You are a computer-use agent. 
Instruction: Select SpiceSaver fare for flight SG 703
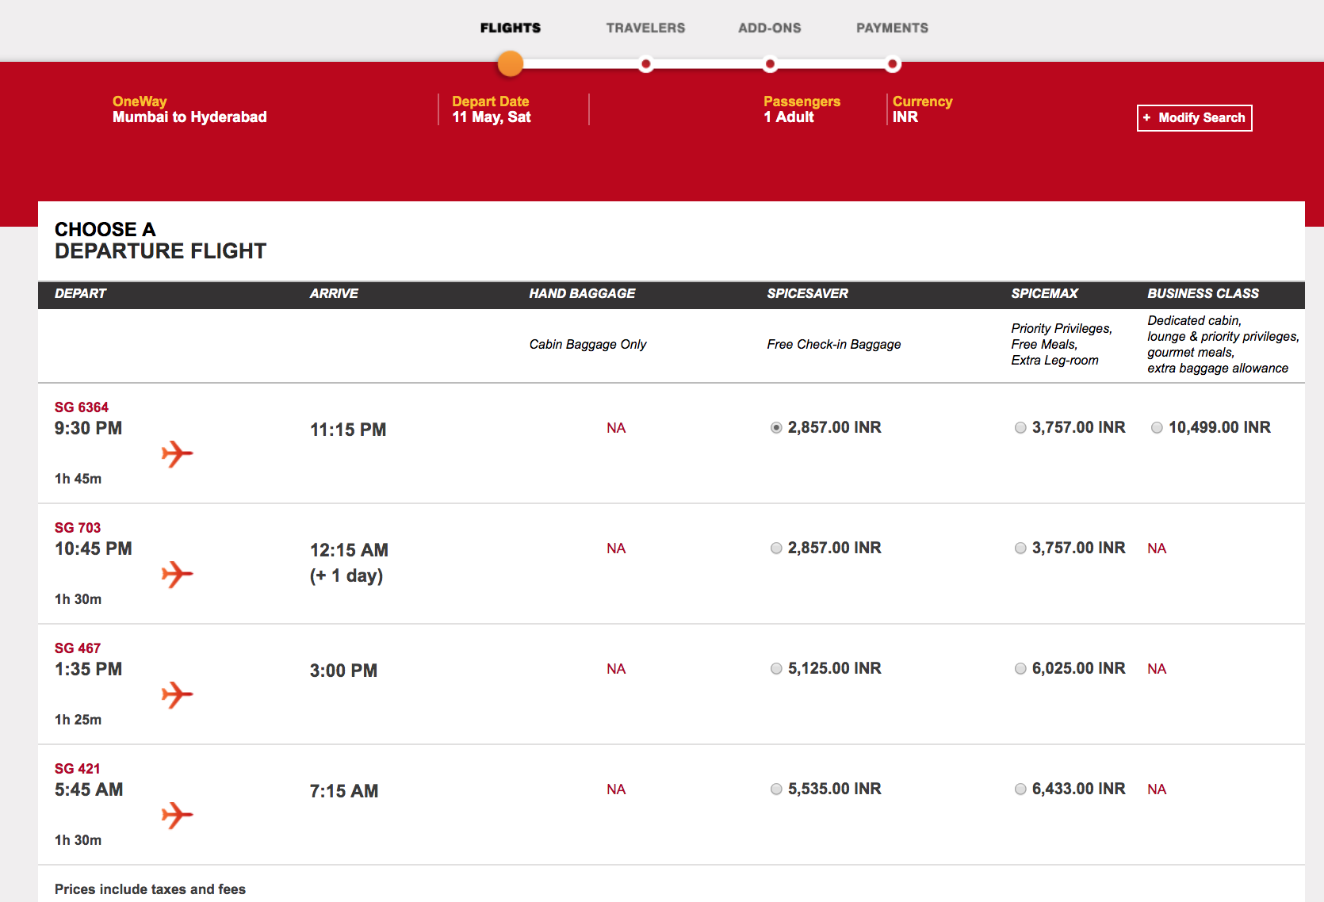(x=776, y=548)
